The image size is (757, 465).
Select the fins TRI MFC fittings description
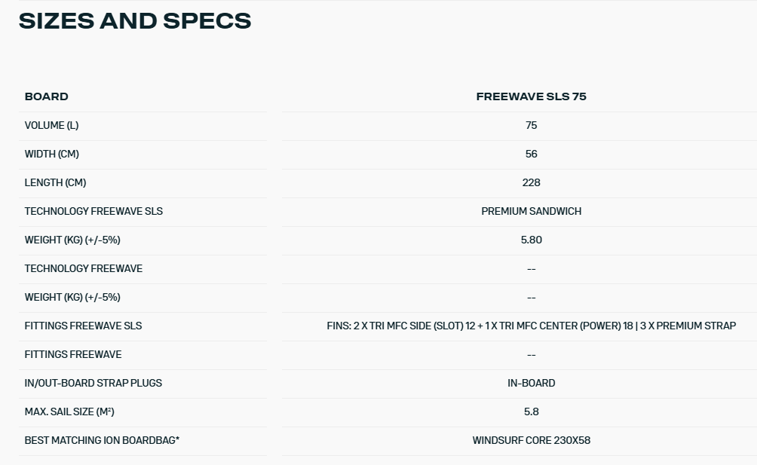(x=531, y=326)
